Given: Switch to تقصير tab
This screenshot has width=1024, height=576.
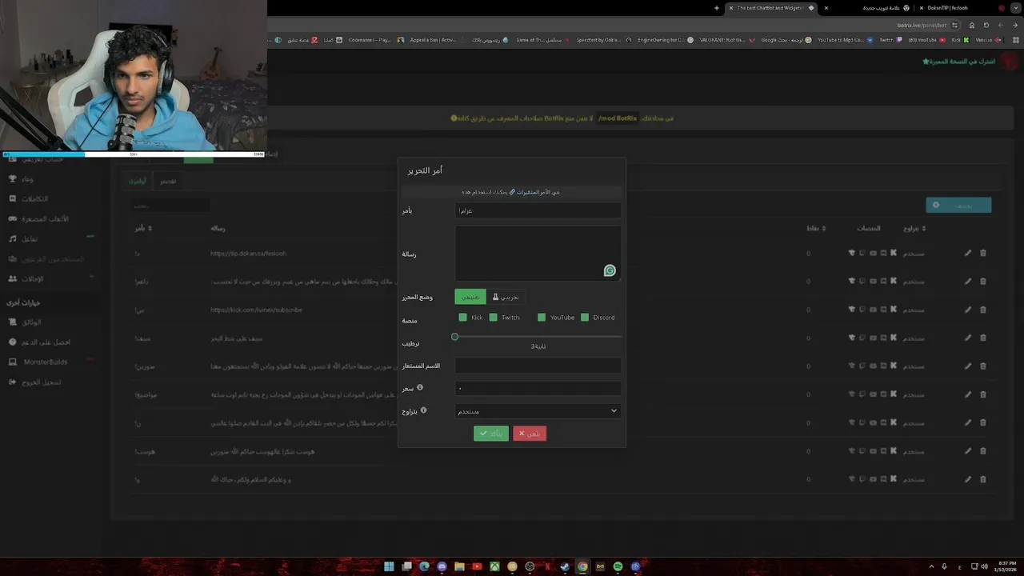Looking at the screenshot, I should (x=167, y=181).
